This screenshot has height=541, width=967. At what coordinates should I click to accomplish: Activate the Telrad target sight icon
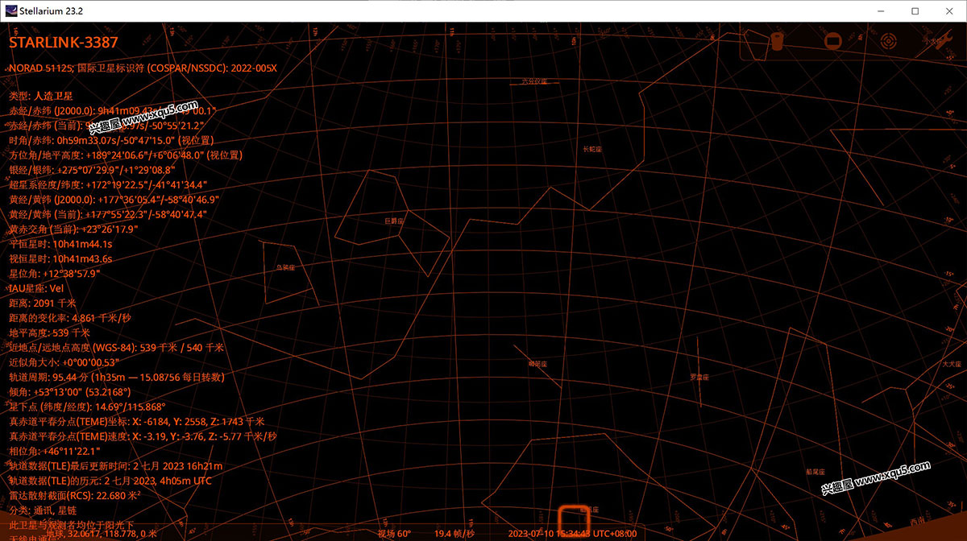click(889, 40)
